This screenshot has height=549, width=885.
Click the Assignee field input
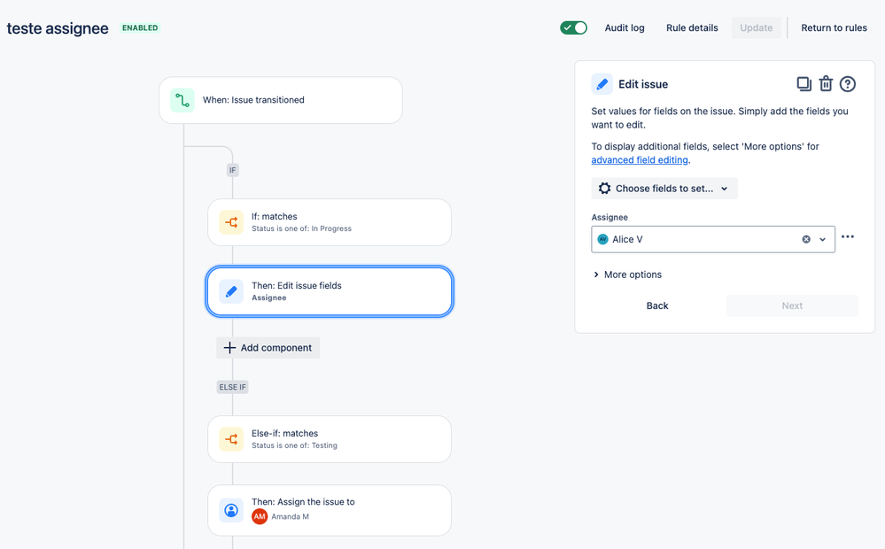[x=713, y=239]
